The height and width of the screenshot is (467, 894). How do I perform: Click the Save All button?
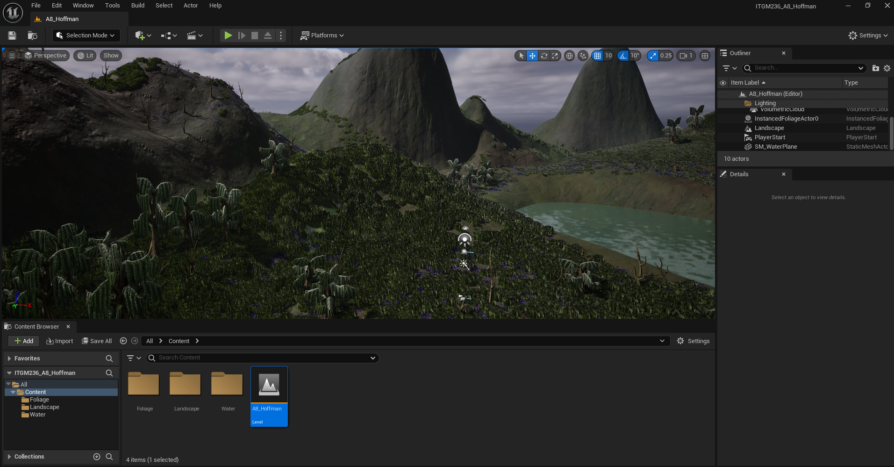pyautogui.click(x=97, y=341)
